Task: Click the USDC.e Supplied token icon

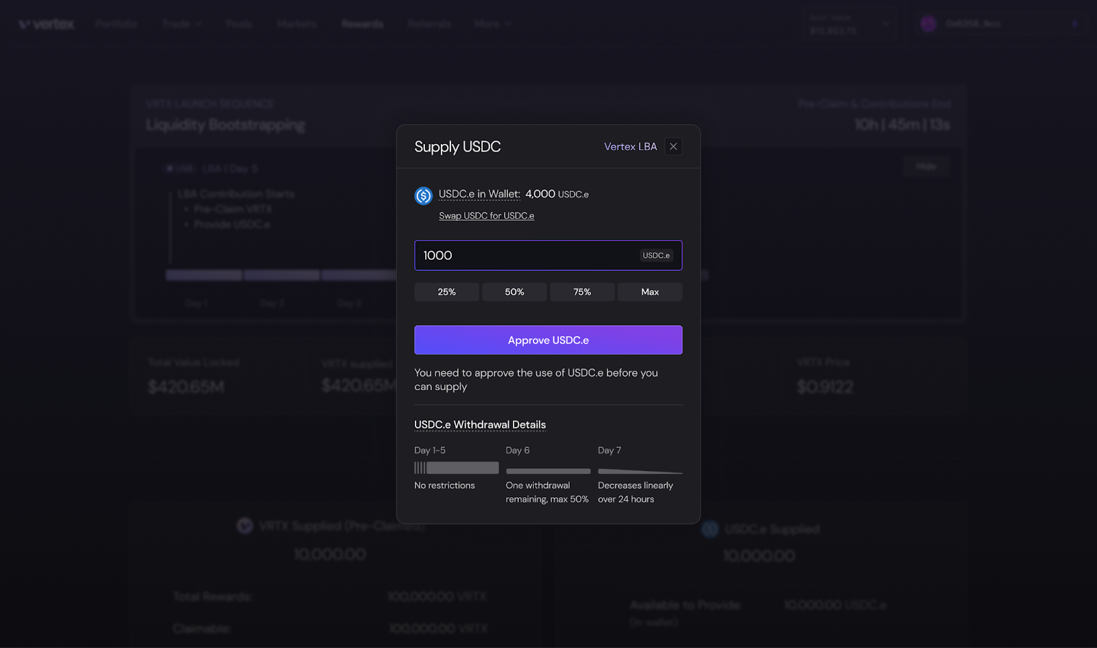Action: click(710, 529)
